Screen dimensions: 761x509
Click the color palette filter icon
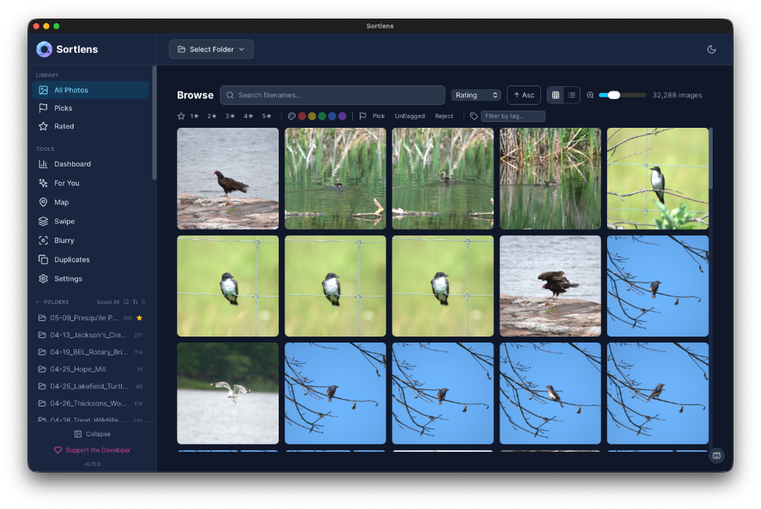point(291,116)
